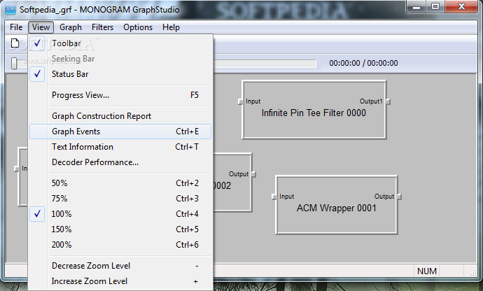Open the Options menu

(x=138, y=27)
